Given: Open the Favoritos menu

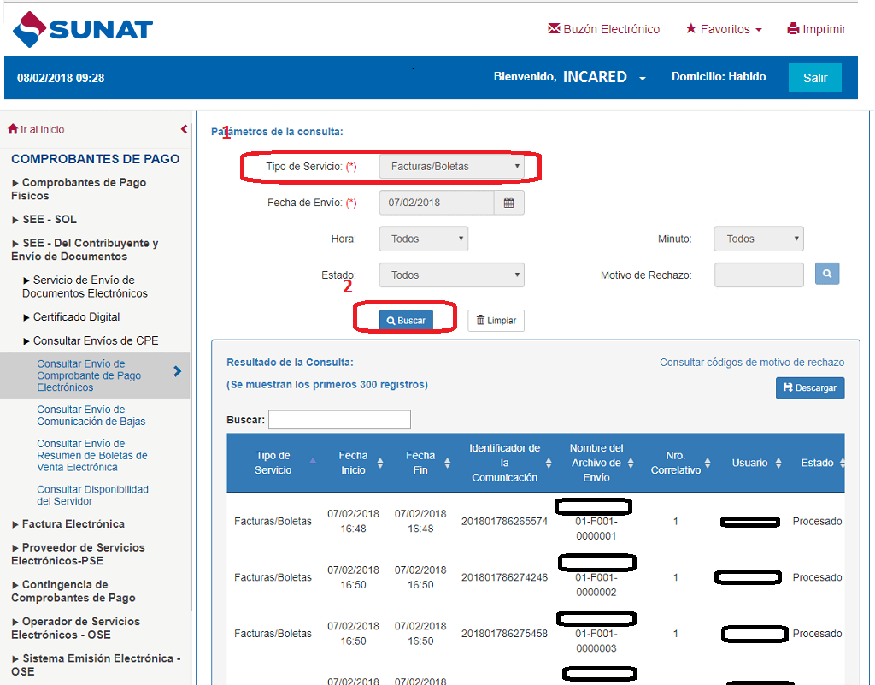Looking at the screenshot, I should (x=723, y=29).
